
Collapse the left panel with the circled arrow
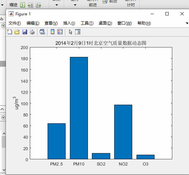3,26
